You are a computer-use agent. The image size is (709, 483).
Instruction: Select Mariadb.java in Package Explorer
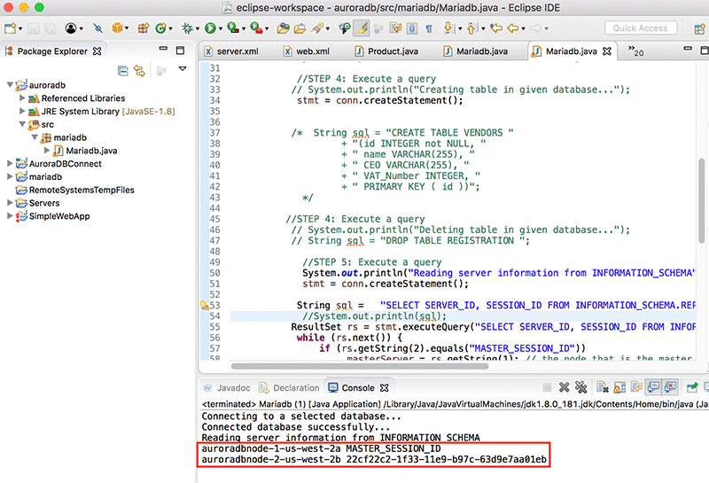tap(91, 151)
